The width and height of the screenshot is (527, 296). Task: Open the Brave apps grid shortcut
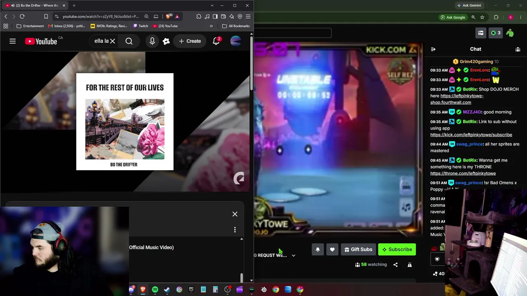(x=6, y=26)
